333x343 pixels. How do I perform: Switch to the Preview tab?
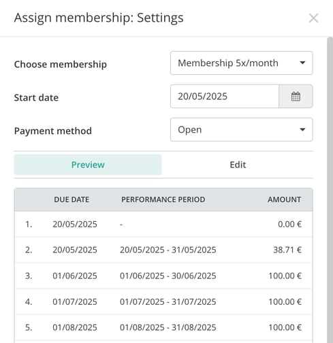tap(88, 165)
